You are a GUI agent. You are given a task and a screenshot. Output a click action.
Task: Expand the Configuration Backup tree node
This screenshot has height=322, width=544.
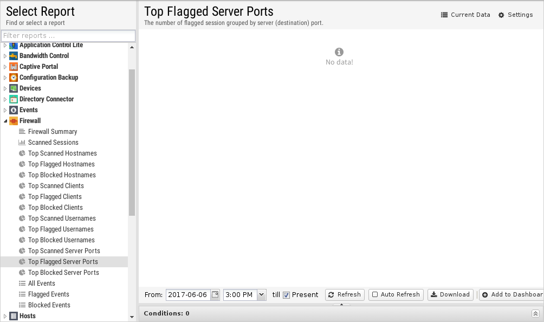pos(5,78)
